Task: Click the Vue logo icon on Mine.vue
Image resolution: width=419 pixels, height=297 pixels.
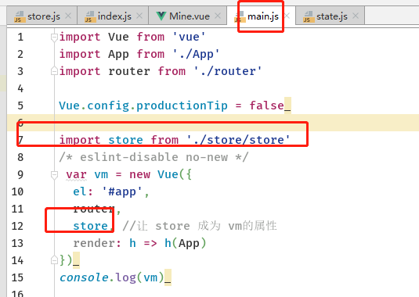Action: [161, 16]
